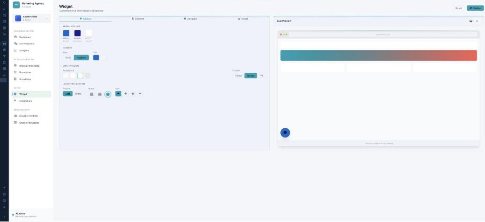Viewport: 485px width, 222px height.
Task: Click the blue chat launcher in preview
Action: point(285,132)
